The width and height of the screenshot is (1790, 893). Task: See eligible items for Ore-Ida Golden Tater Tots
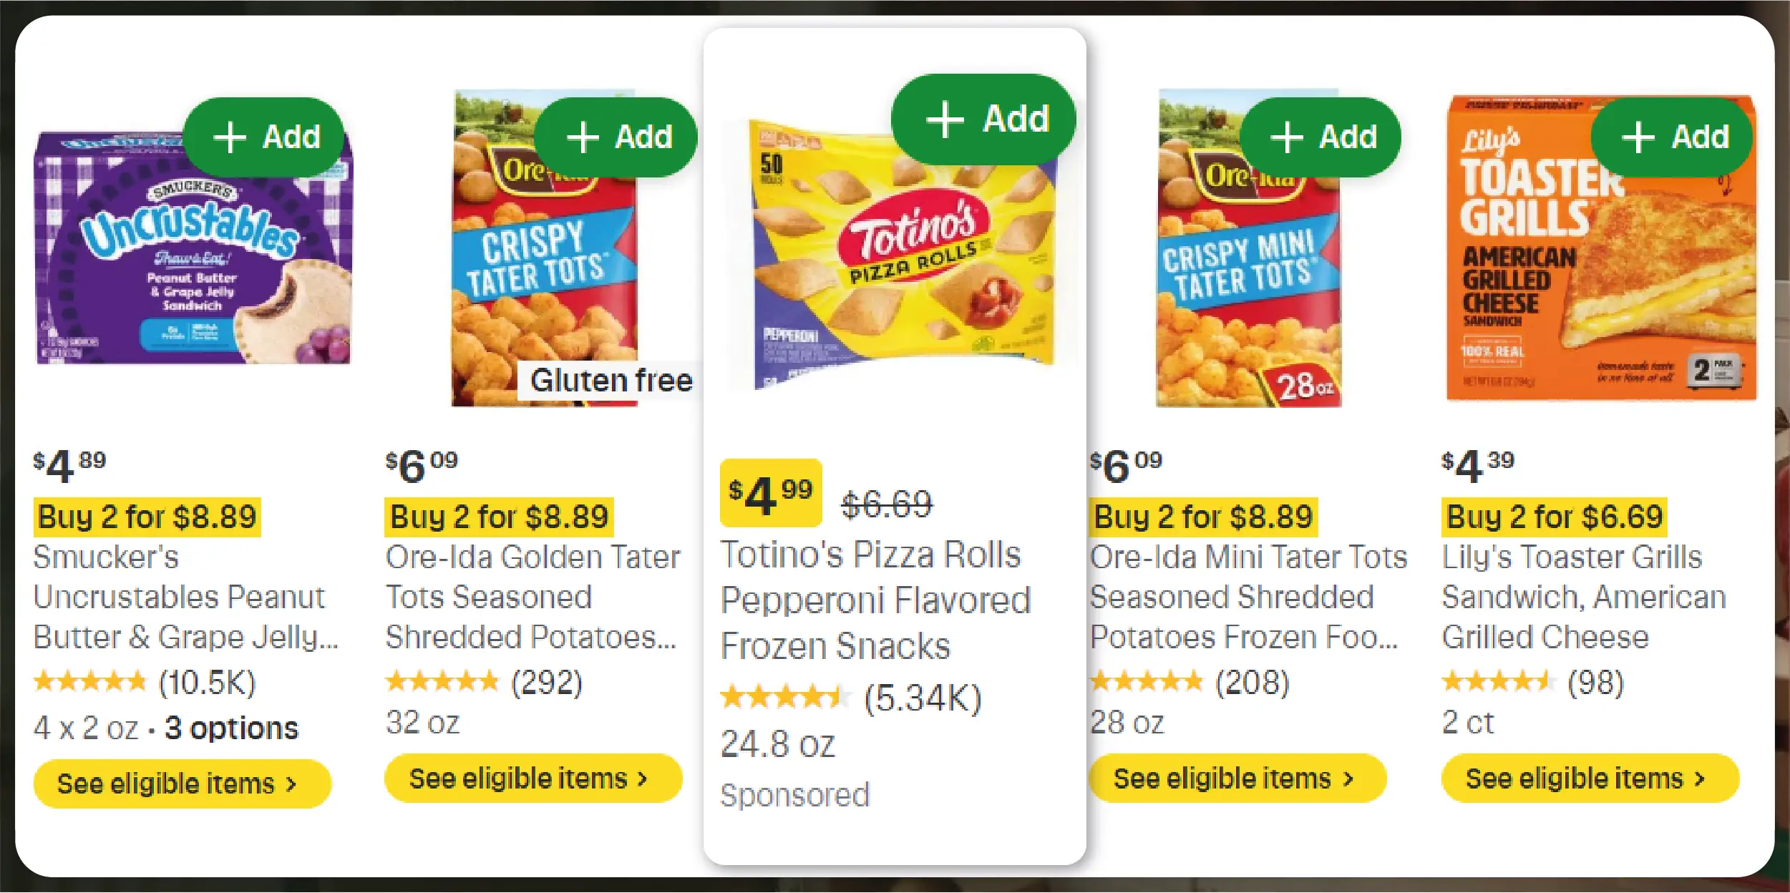coord(533,778)
